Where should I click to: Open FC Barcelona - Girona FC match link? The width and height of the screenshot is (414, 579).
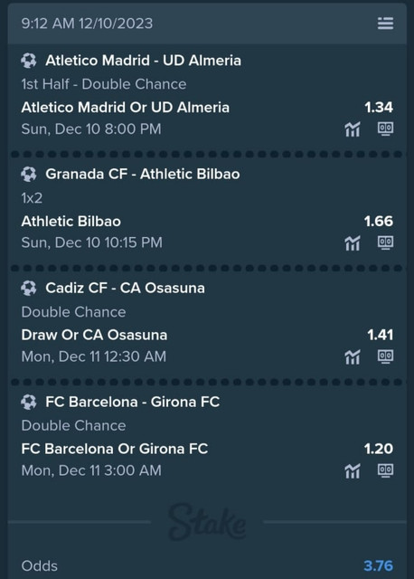point(133,402)
